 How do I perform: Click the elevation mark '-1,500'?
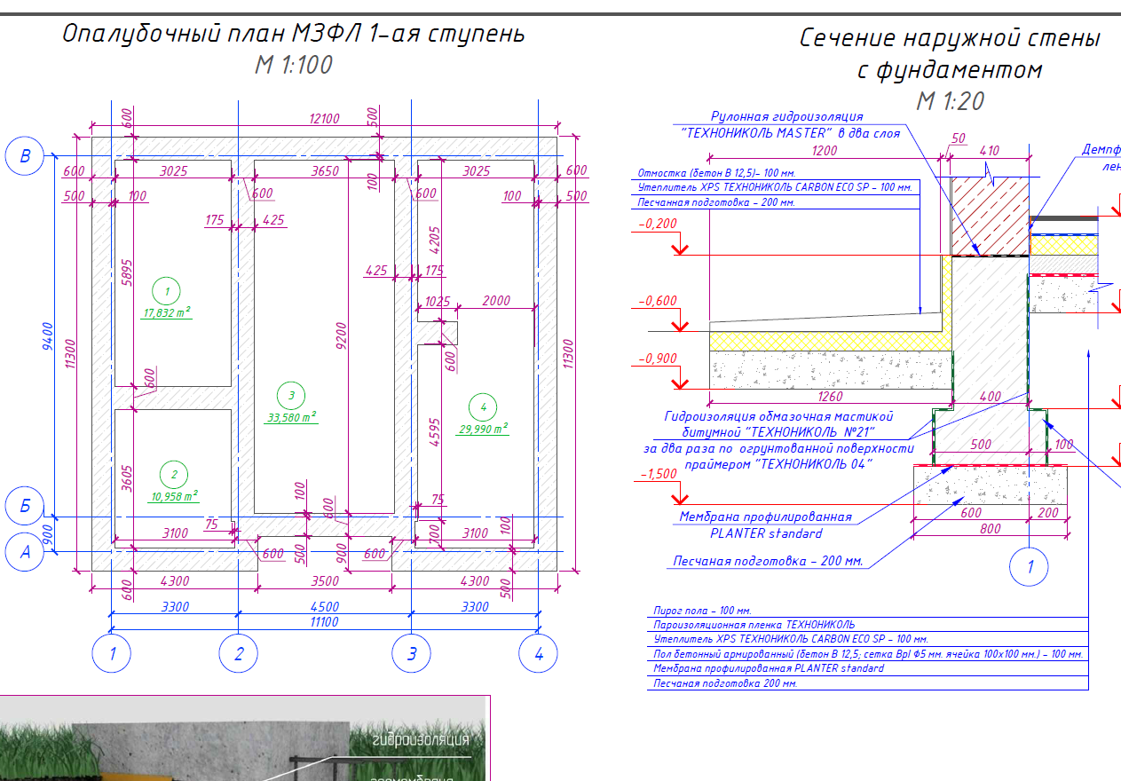(657, 475)
